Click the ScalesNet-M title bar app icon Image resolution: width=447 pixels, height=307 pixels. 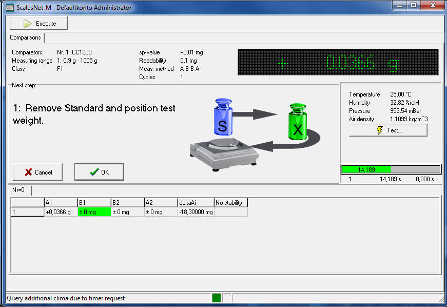(x=9, y=8)
